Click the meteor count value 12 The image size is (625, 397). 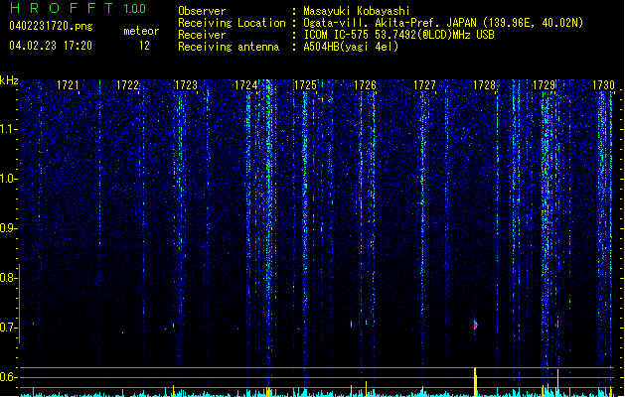point(144,46)
